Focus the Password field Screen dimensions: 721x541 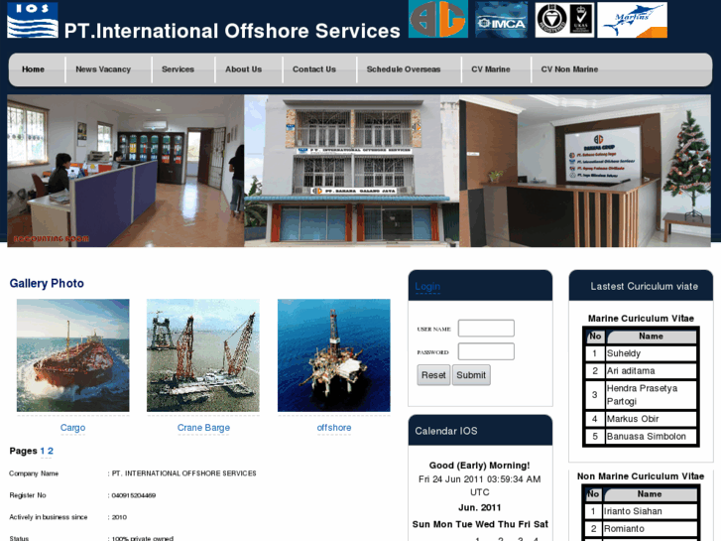click(x=486, y=351)
